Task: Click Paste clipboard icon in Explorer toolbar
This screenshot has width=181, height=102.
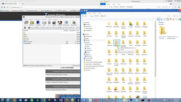Action: coord(167,19)
